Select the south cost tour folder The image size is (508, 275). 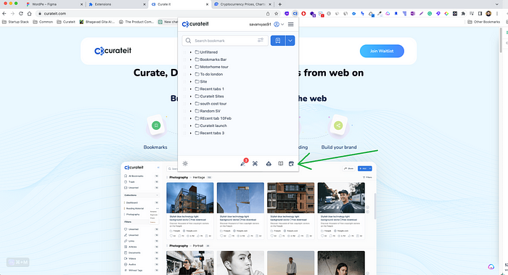coord(210,104)
